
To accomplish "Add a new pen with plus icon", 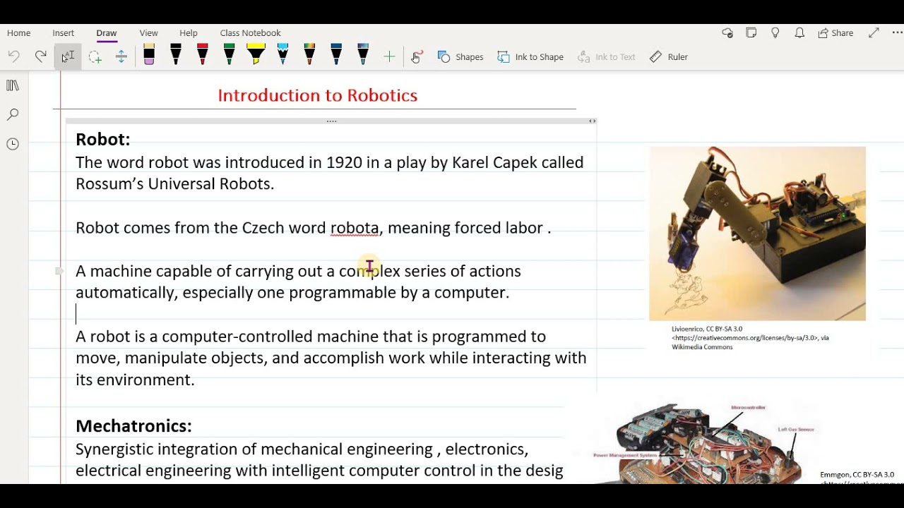I will pyautogui.click(x=389, y=56).
